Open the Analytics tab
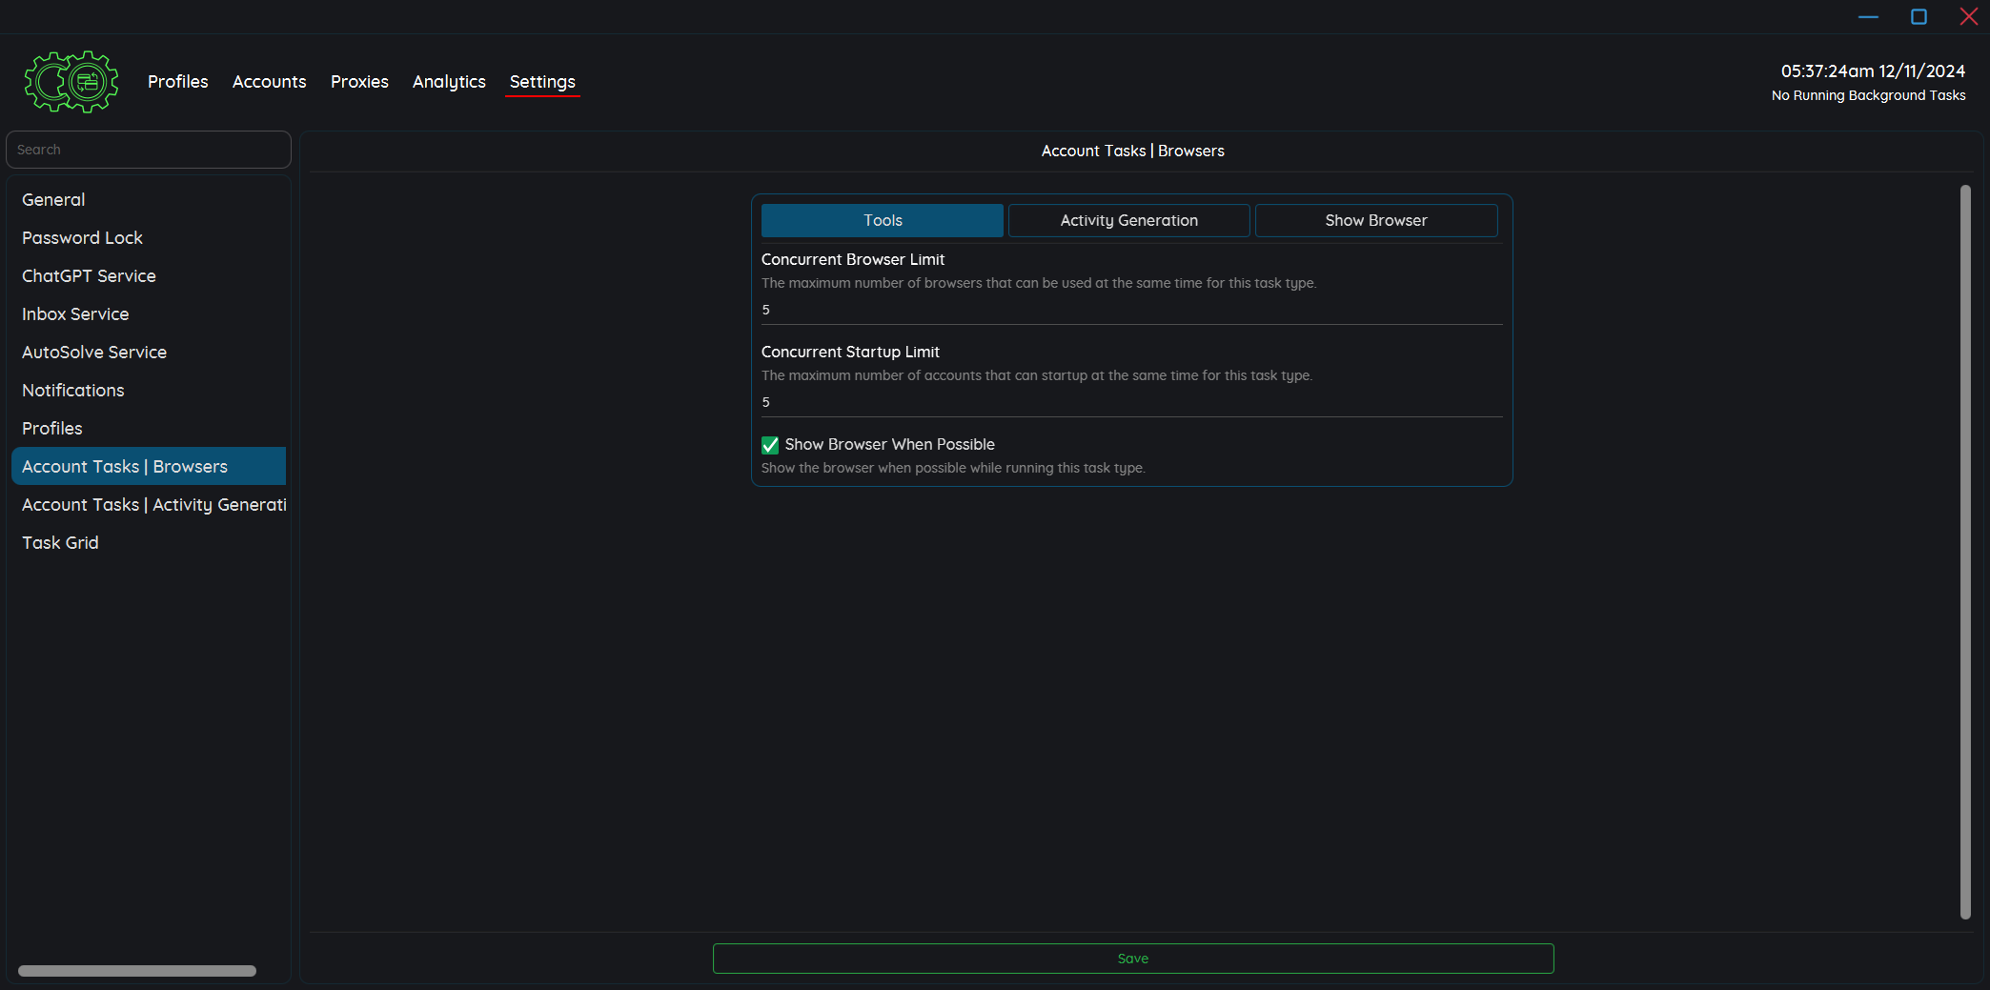 point(449,82)
